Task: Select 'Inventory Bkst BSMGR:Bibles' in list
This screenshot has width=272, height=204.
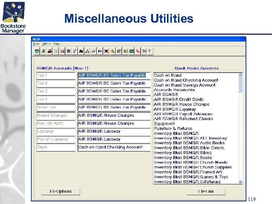Action: point(183,153)
